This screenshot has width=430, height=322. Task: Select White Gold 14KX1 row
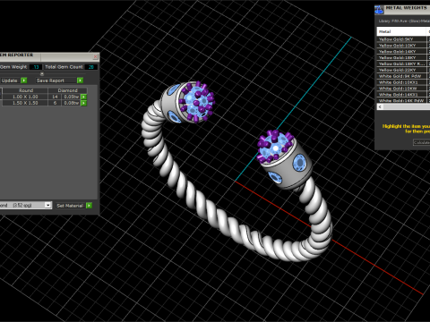pyautogui.click(x=402, y=95)
